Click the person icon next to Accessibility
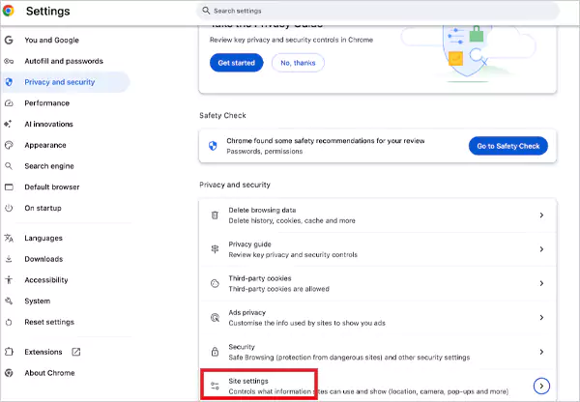580x402 pixels. point(9,280)
